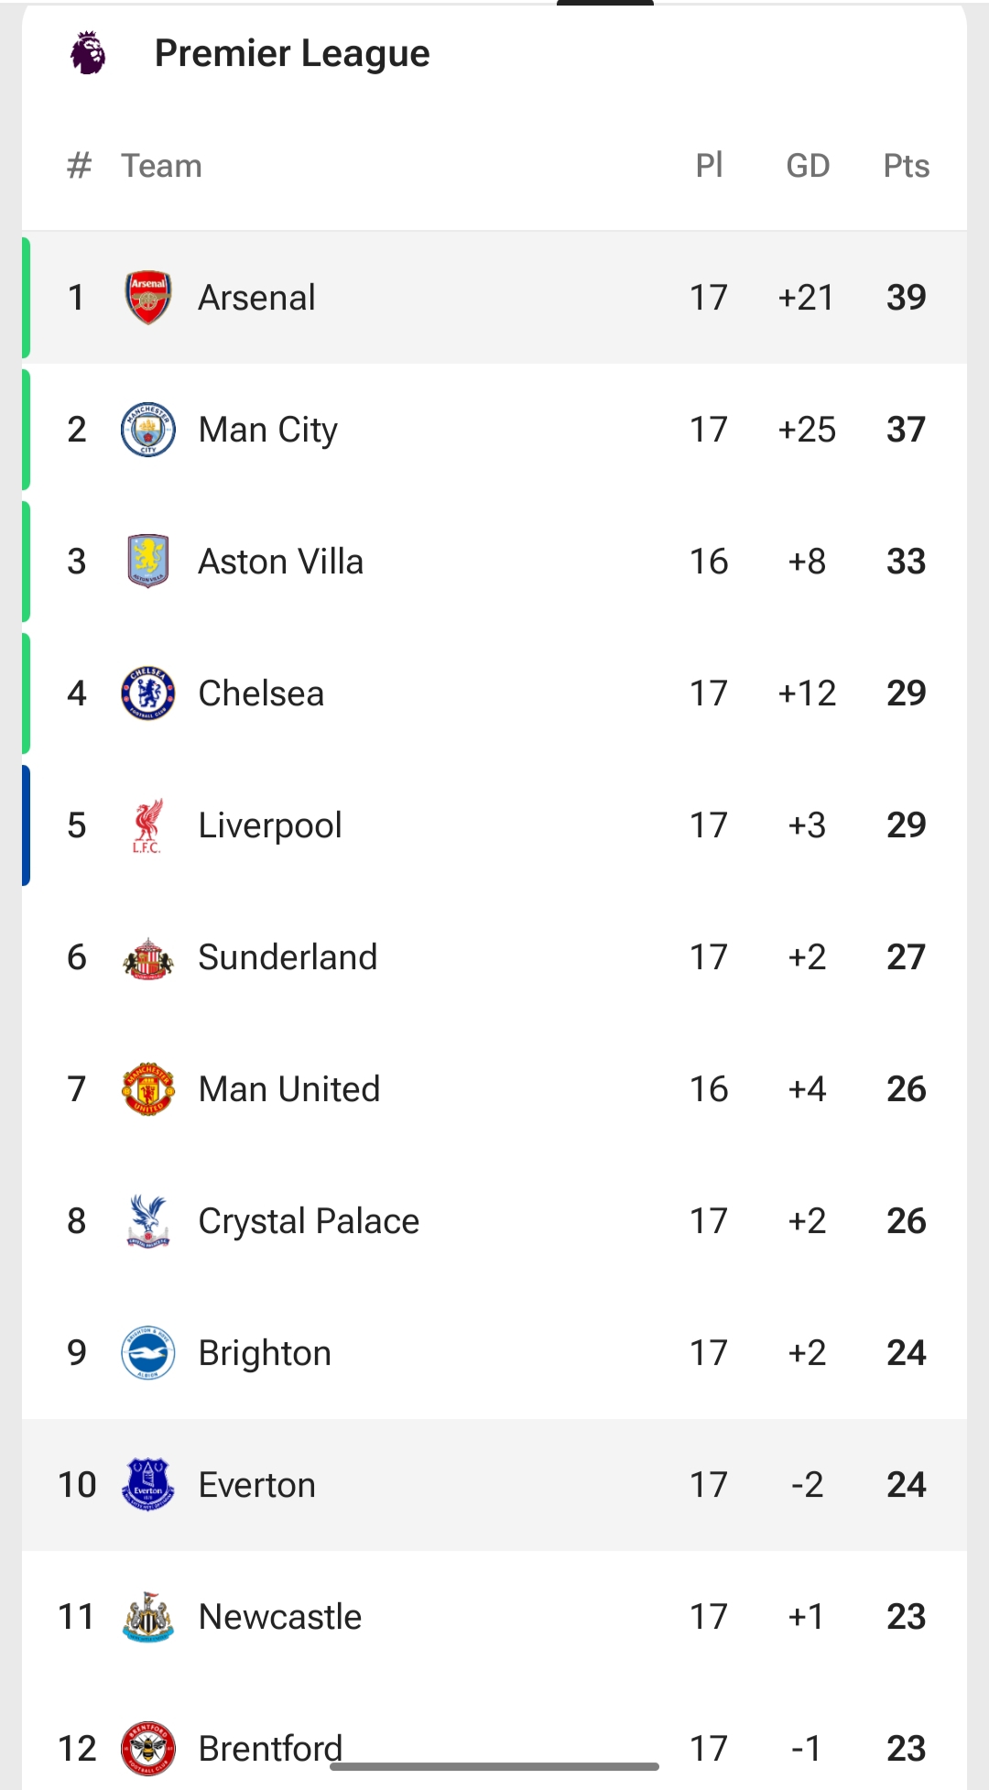Viewport: 989px width, 1790px height.
Task: Click the Newcastle club crest
Action: coord(147,1617)
